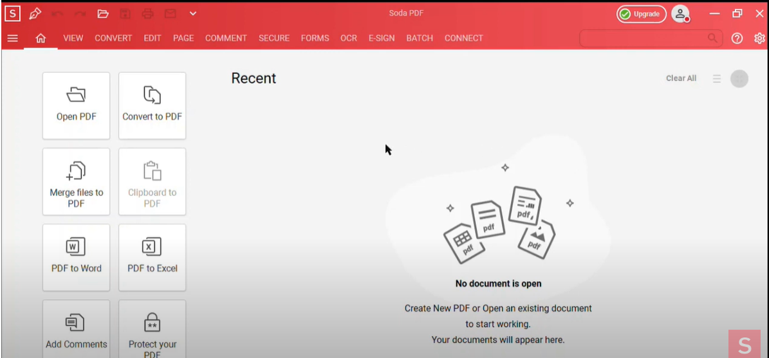Click the Open PDF tile
Viewport: 769px width, 358px height.
click(76, 106)
